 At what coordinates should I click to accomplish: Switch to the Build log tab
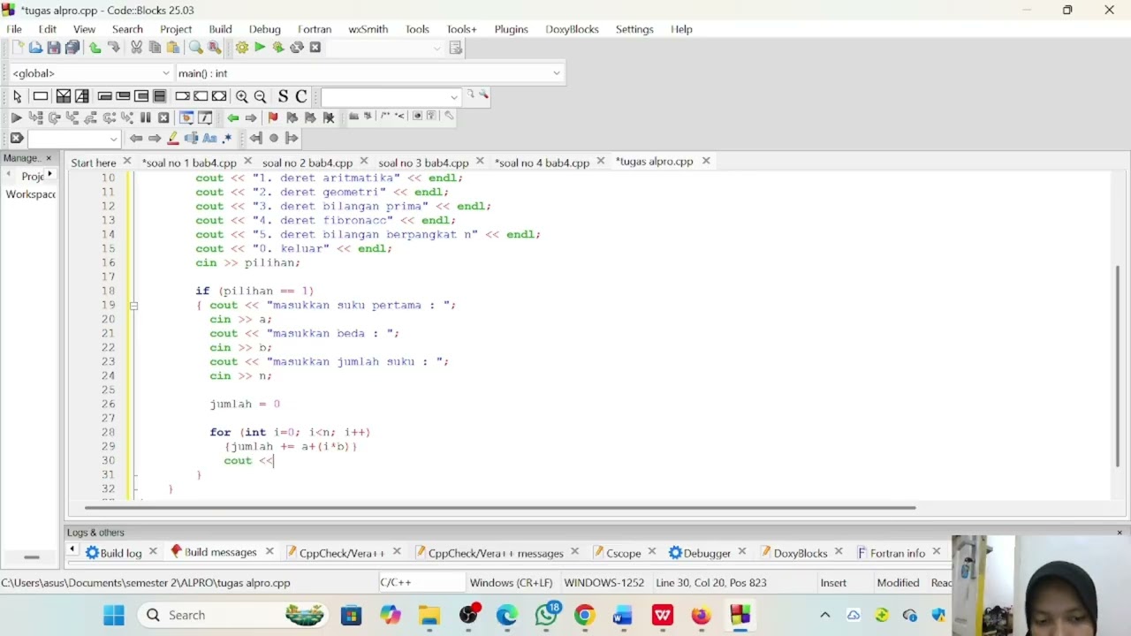(x=121, y=553)
